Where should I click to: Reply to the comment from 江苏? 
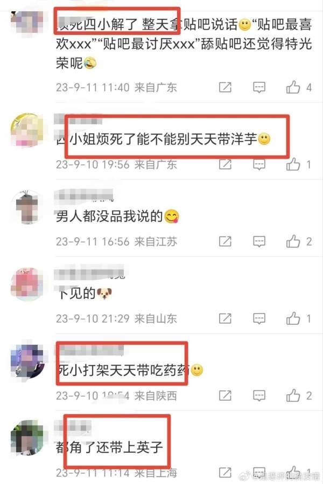pos(259,241)
